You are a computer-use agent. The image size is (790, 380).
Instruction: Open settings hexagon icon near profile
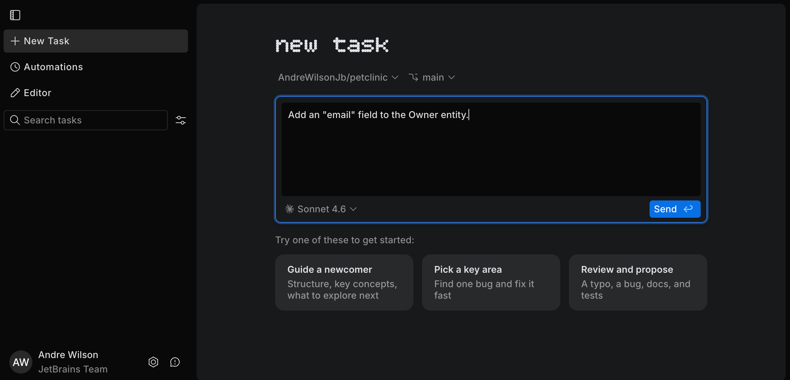[x=153, y=362]
